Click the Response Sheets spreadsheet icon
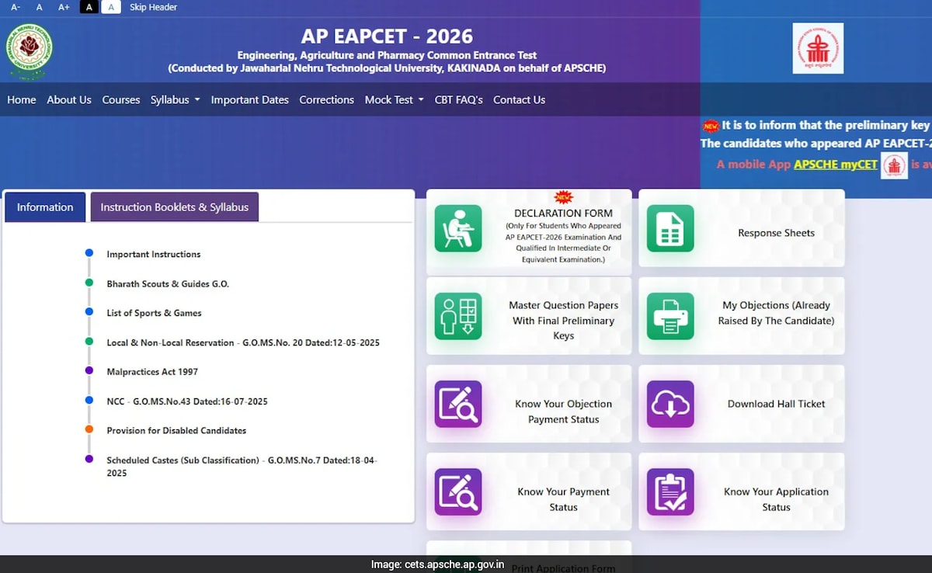 (x=670, y=228)
